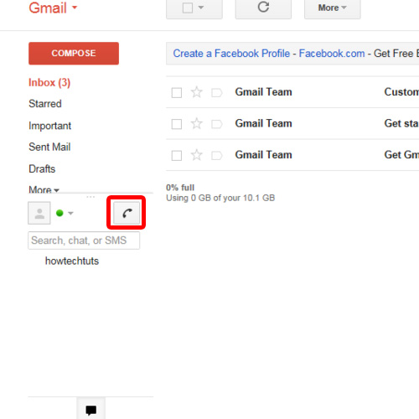419x419 pixels.
Task: Open the Starred folder
Action: coord(45,104)
